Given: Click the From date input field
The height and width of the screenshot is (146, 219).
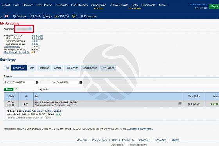Looking at the screenshot, I should click(x=24, y=83).
